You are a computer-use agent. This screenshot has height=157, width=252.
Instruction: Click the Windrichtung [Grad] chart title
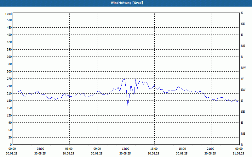127,3
